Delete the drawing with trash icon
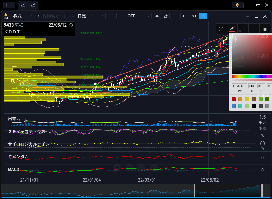The image size is (272, 199). click(265, 29)
